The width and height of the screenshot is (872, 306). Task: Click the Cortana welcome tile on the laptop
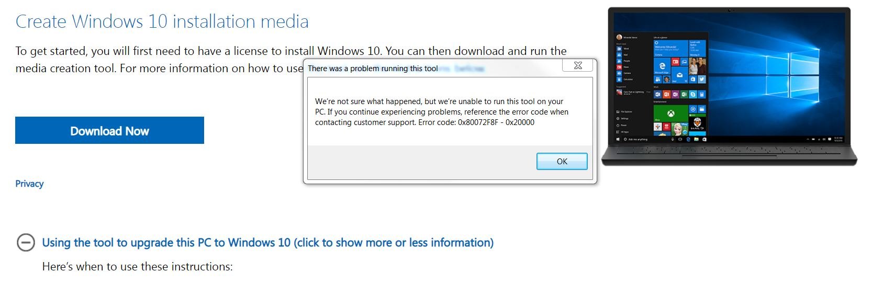coord(670,48)
